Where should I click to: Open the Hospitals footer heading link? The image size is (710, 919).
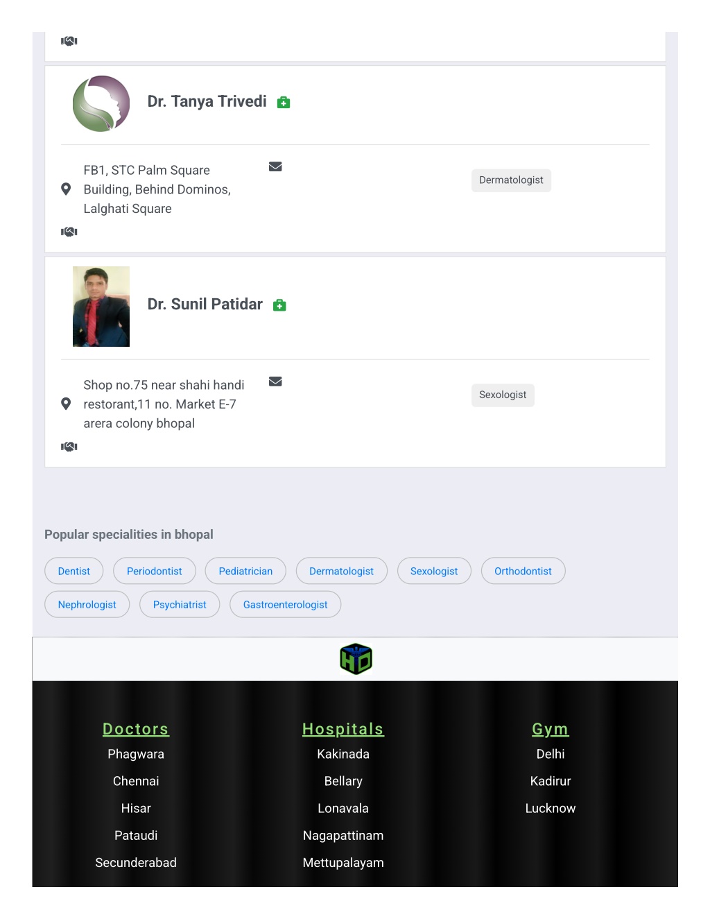click(x=343, y=729)
